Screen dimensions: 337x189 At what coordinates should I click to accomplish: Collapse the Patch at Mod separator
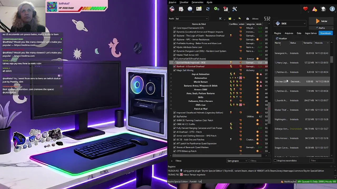(x=171, y=109)
